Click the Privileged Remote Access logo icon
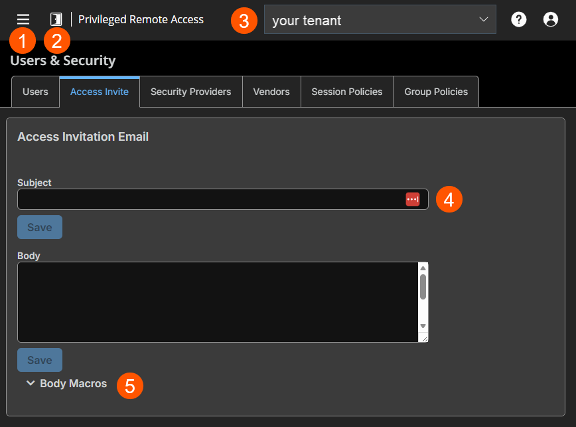 [56, 19]
